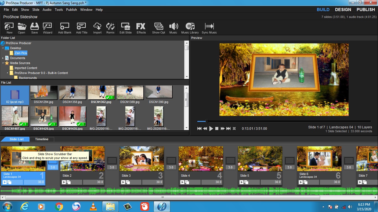
Task: Add a blank slide with Add Blank
Action: (64, 28)
